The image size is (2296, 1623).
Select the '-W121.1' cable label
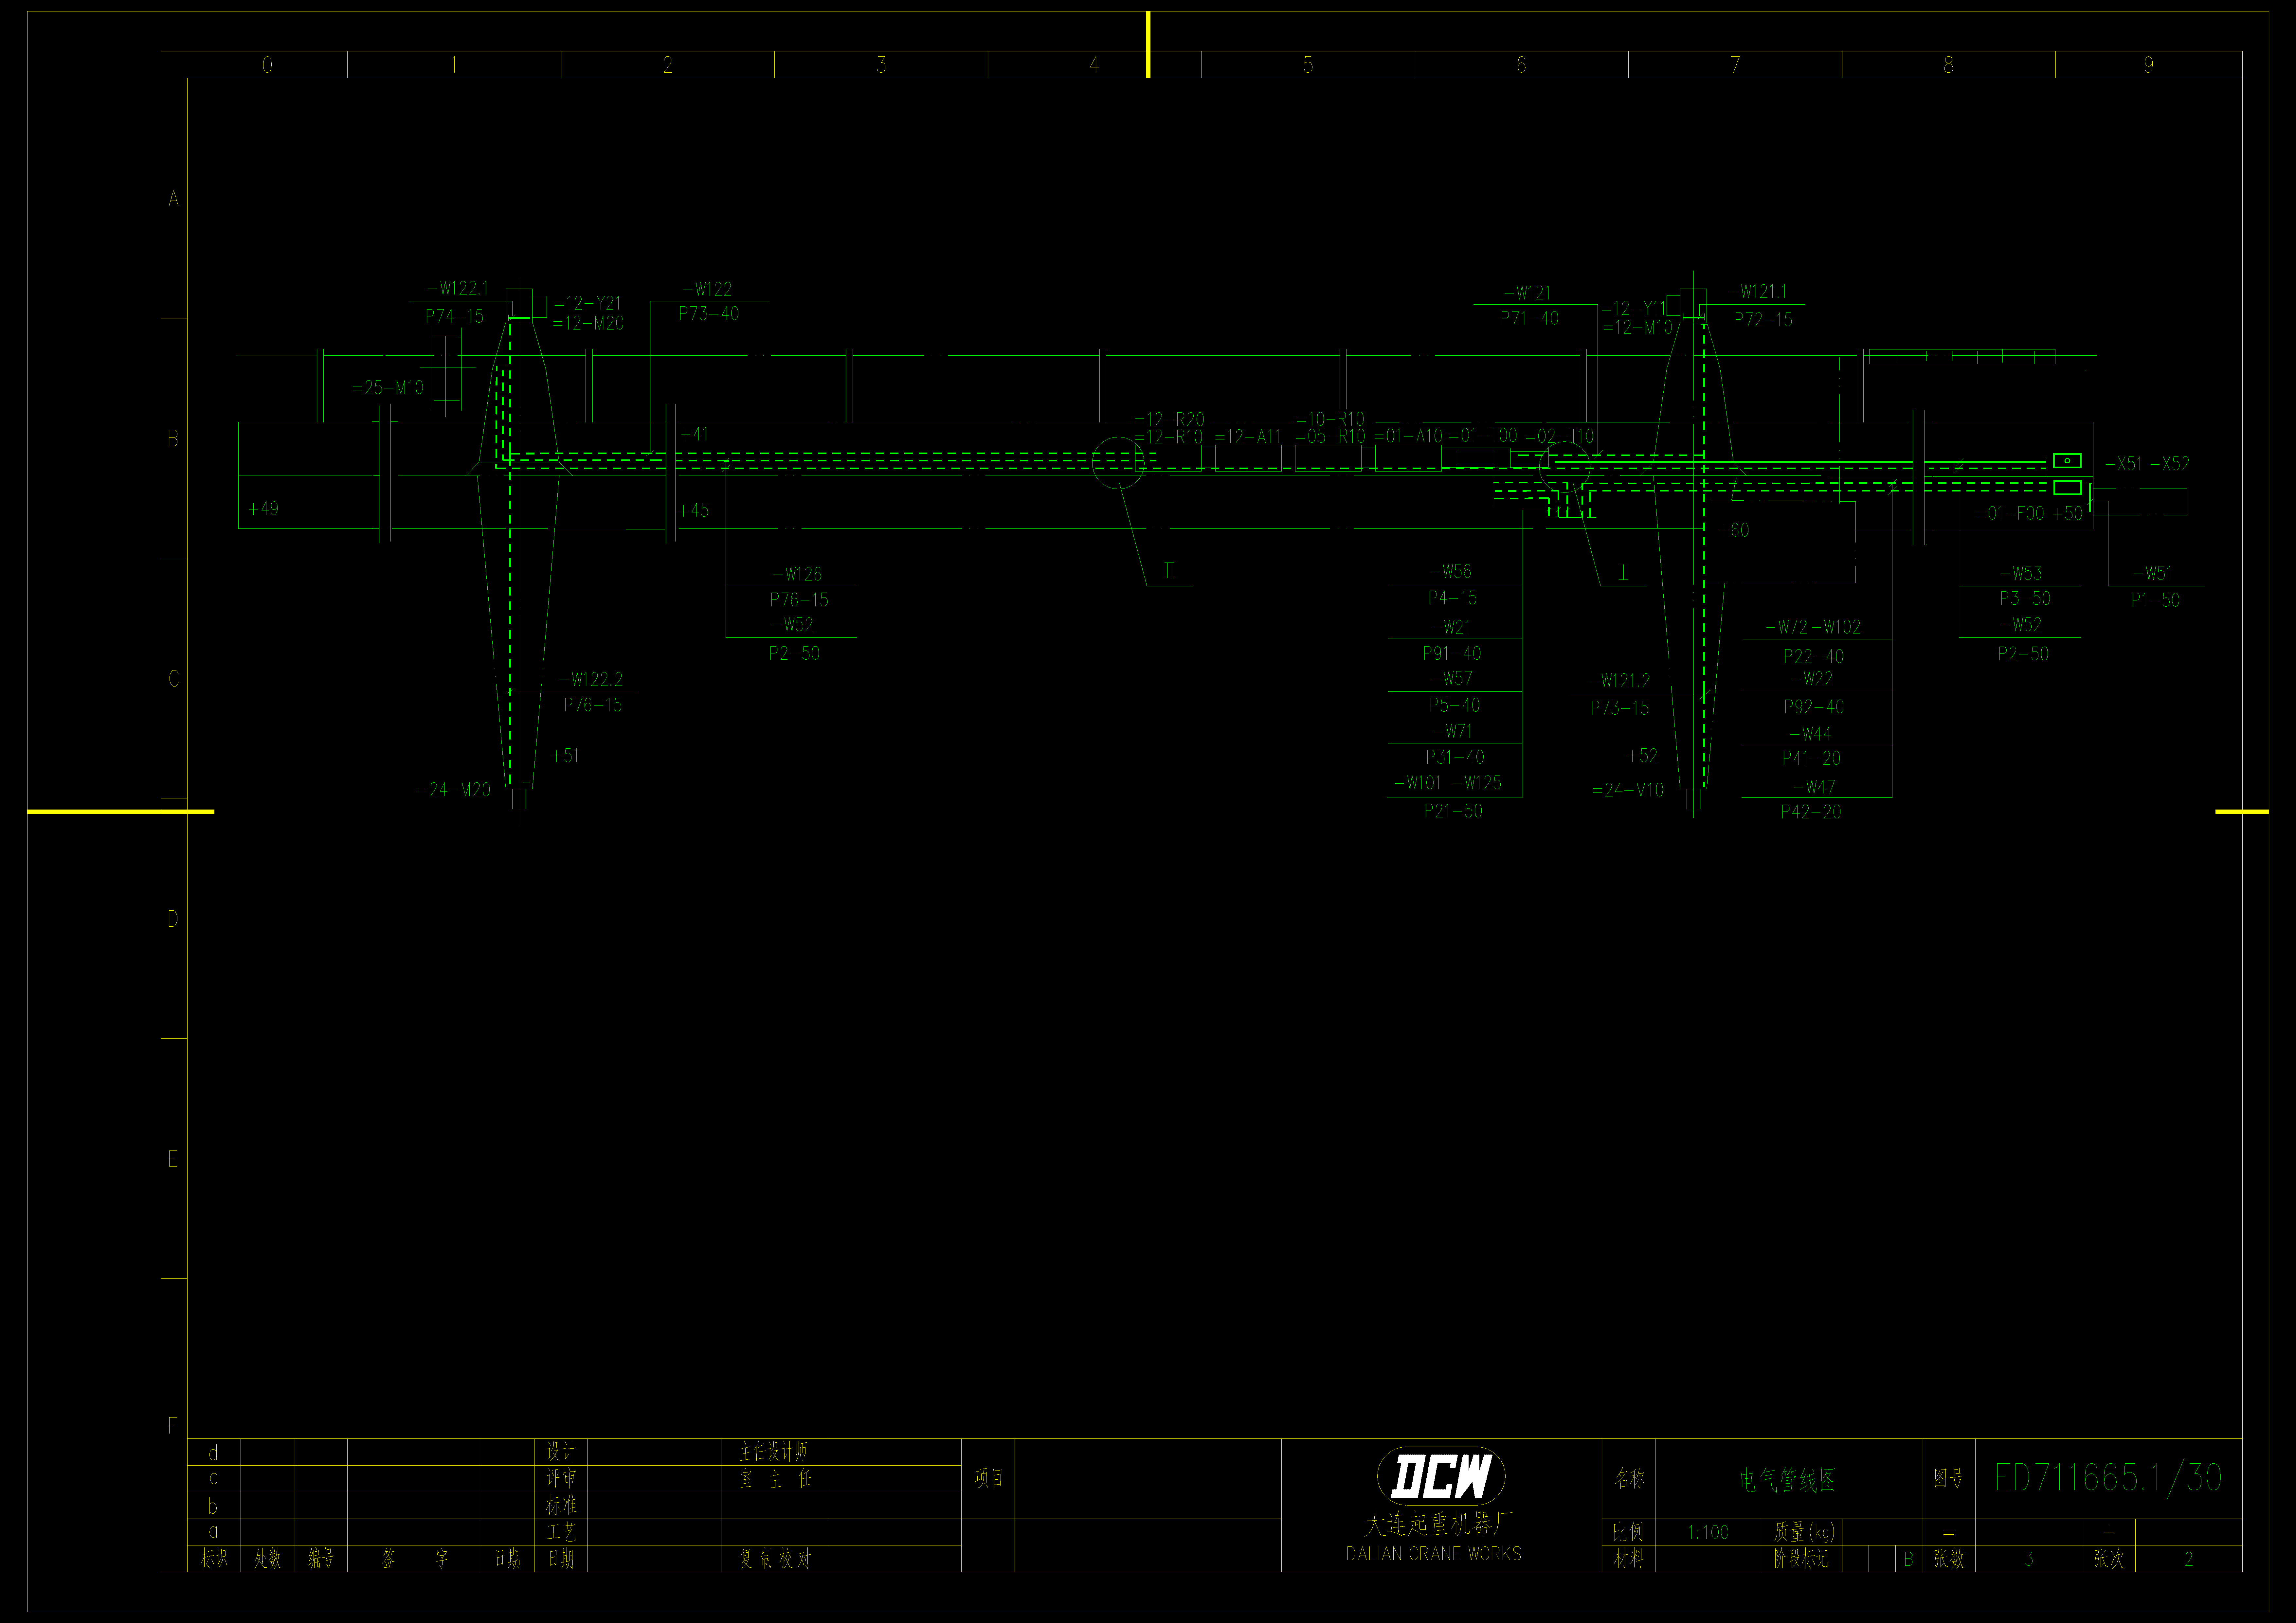click(x=1758, y=291)
